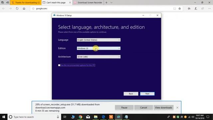The image size is (213, 120).
Task: Pause the screen_recorder_setup.exe download
Action: point(124,108)
